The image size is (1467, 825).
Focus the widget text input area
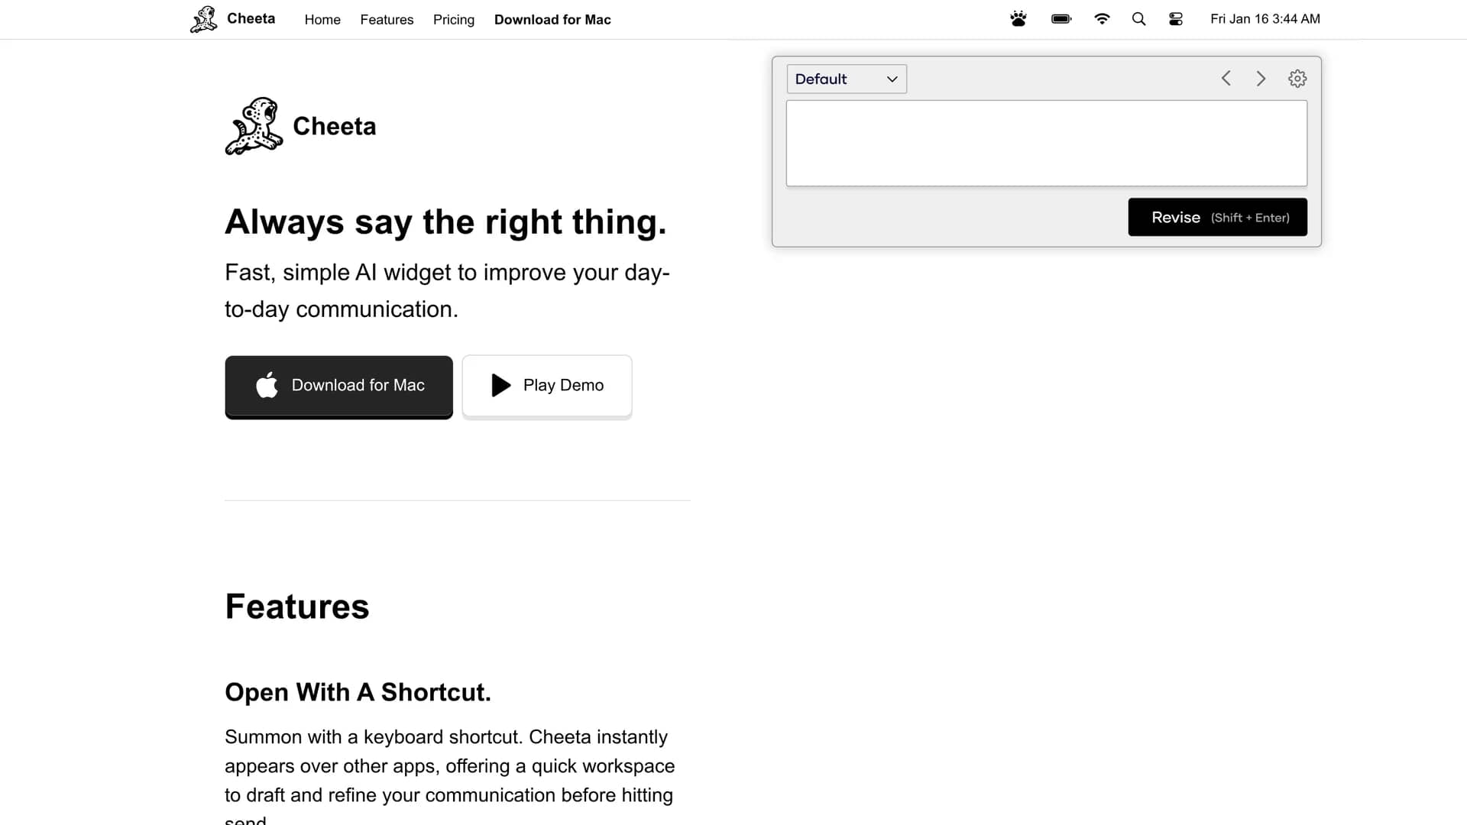[1047, 144]
